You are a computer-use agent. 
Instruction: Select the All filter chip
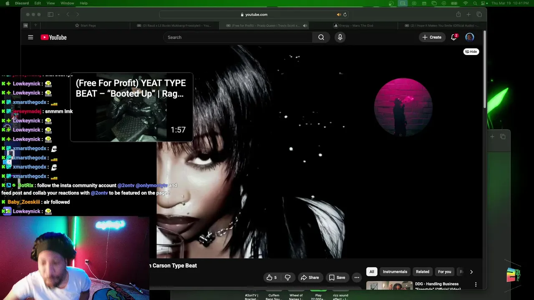[372, 272]
